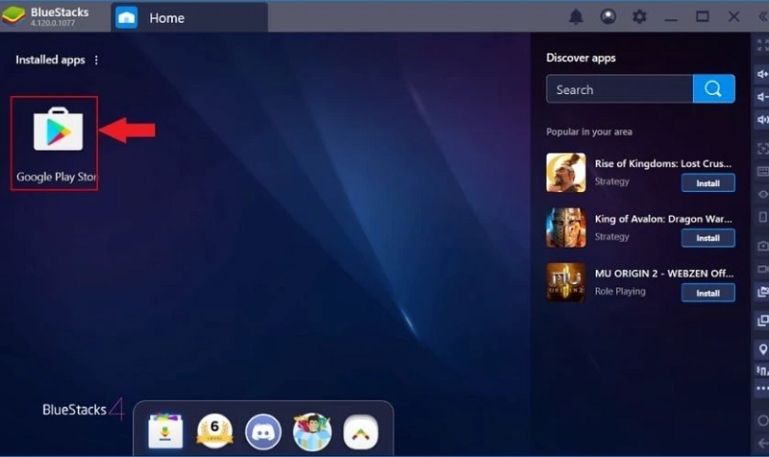Maximize the BlueStacks window
The height and width of the screenshot is (457, 769).
click(x=703, y=16)
